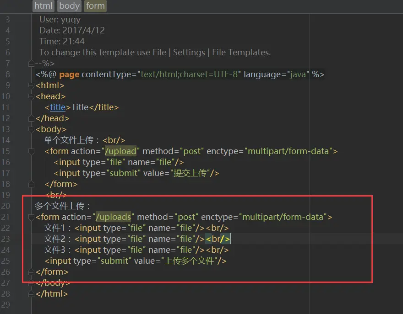Click line number 8 in gutter
This screenshot has height=314, width=403.
click(x=8, y=75)
